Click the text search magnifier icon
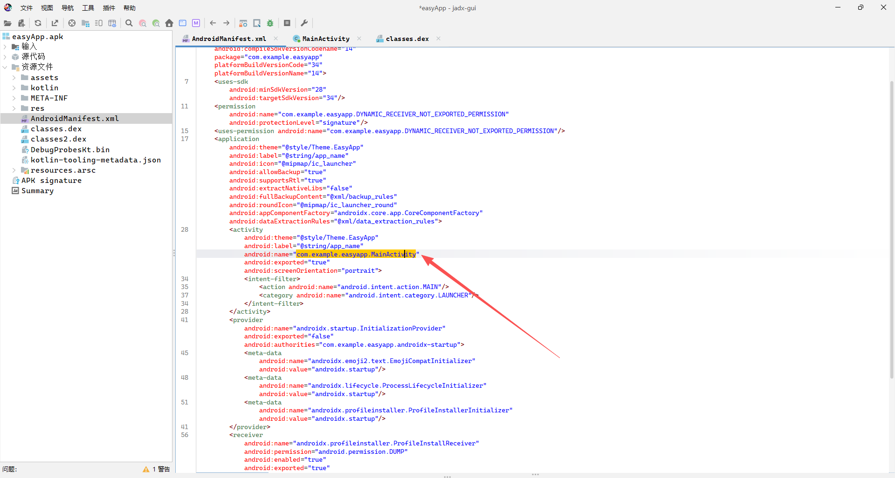895x478 pixels. click(129, 23)
